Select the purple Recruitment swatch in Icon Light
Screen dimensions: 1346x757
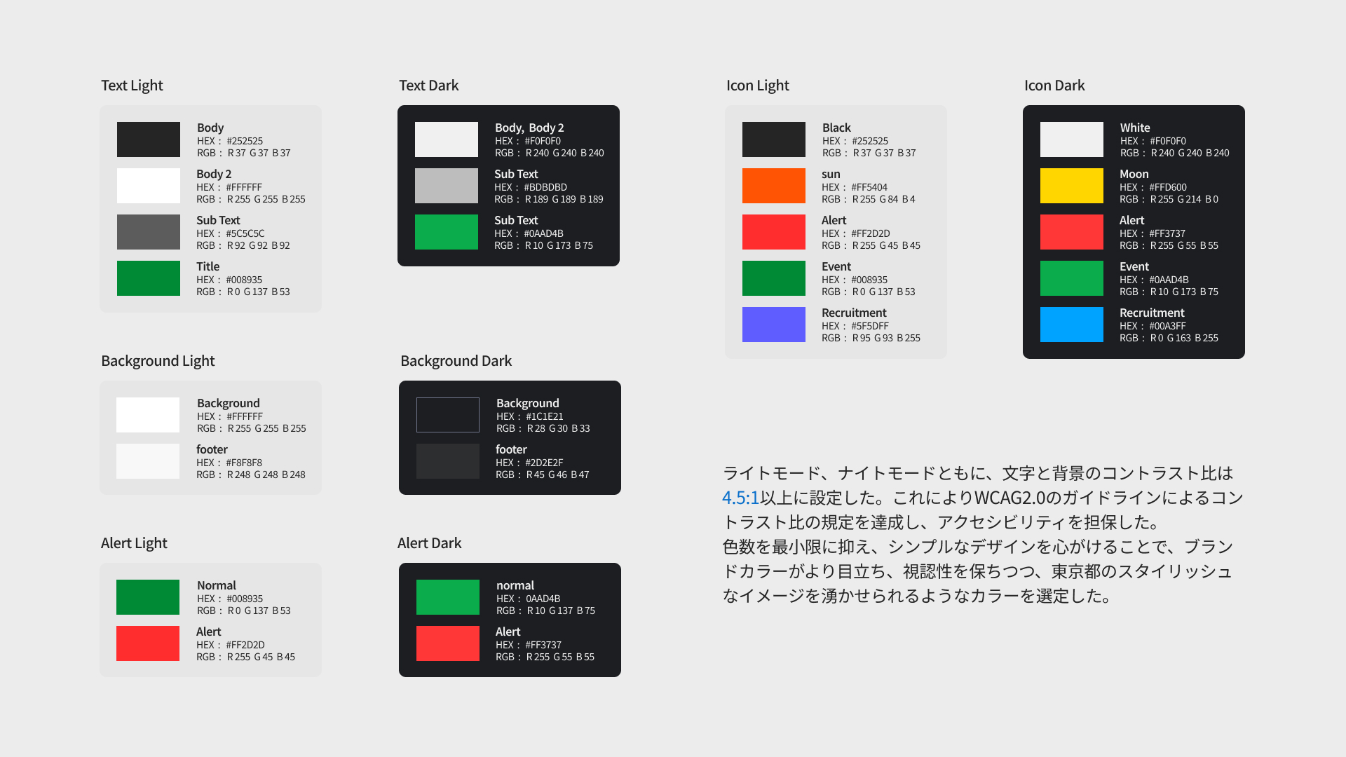(x=773, y=325)
